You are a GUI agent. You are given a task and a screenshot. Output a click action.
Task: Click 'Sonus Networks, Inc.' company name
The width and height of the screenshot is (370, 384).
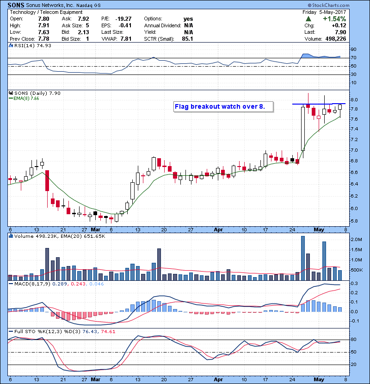tap(50, 5)
